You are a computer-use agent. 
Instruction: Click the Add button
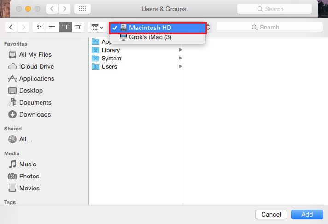point(307,215)
